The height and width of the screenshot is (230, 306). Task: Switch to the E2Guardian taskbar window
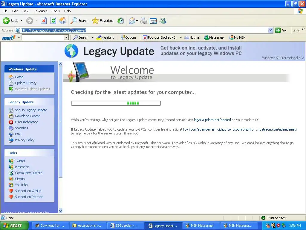pyautogui.click(x=126, y=226)
